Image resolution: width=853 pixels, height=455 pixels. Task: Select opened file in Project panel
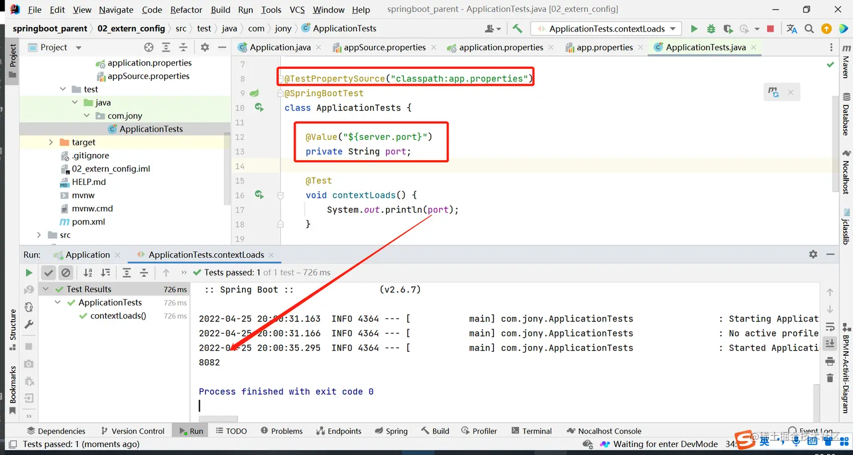(x=149, y=47)
